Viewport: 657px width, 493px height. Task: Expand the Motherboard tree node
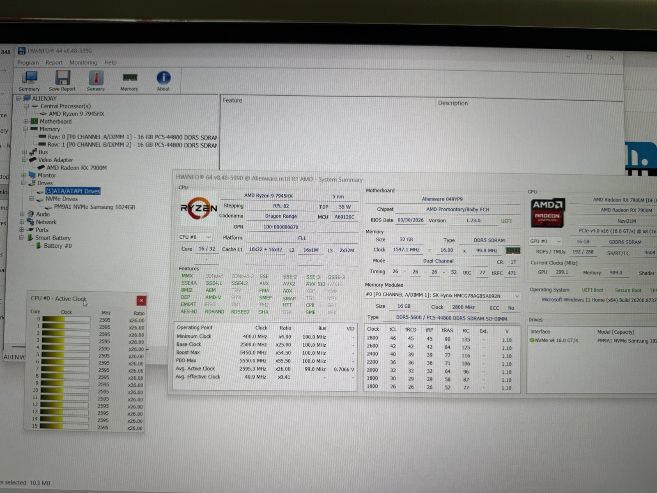[26, 121]
